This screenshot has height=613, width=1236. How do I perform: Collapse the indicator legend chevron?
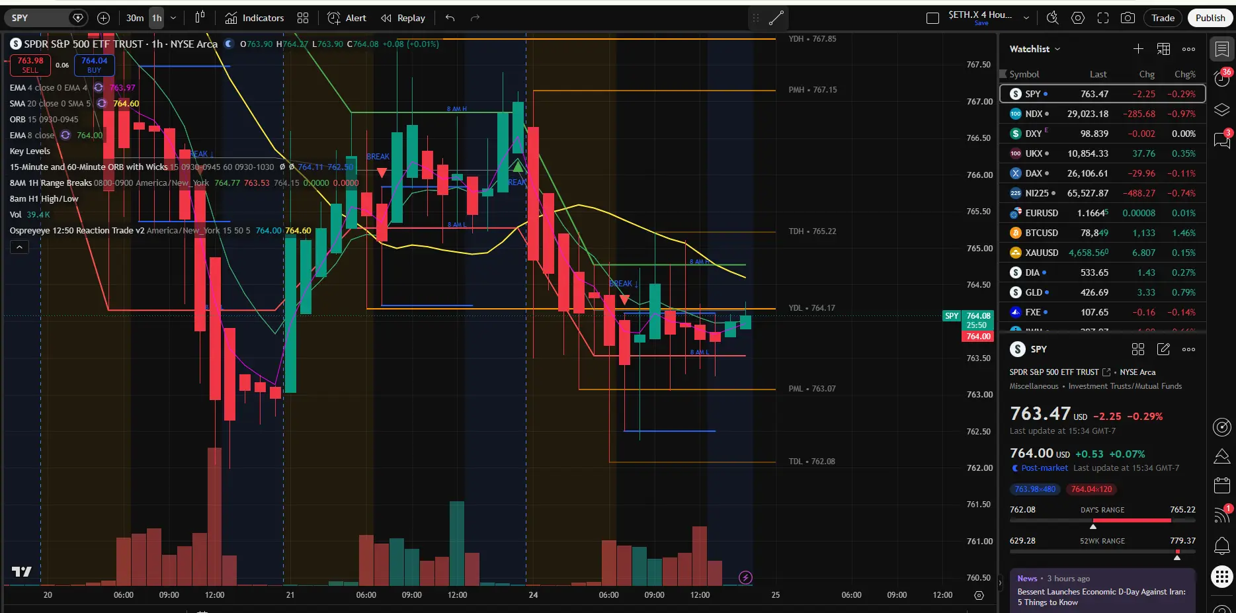(x=19, y=247)
